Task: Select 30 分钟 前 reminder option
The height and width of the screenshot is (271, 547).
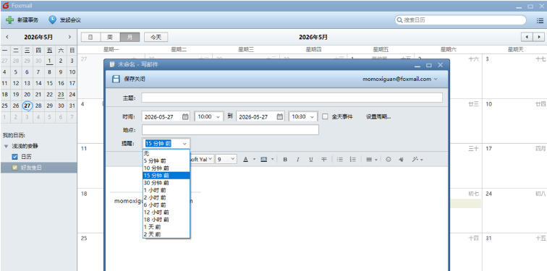Action: pyautogui.click(x=166, y=183)
